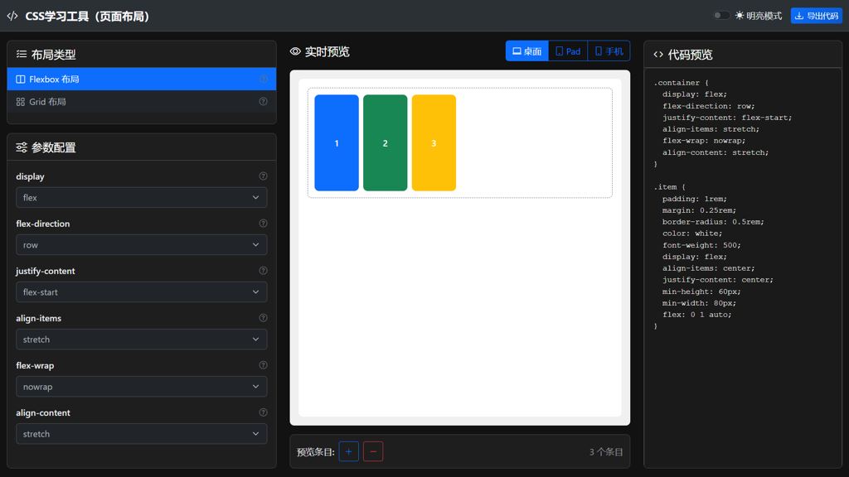Toggle the 明亮模式 light mode switch

(x=721, y=16)
